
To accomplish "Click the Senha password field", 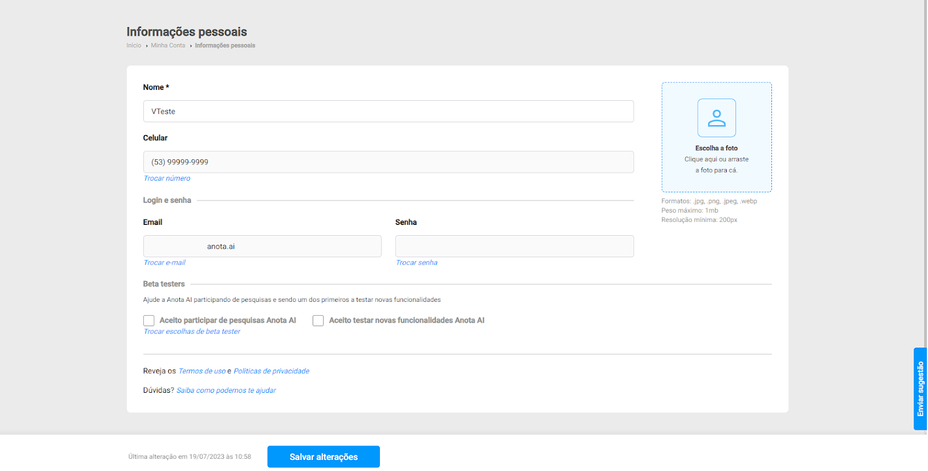I will point(514,246).
